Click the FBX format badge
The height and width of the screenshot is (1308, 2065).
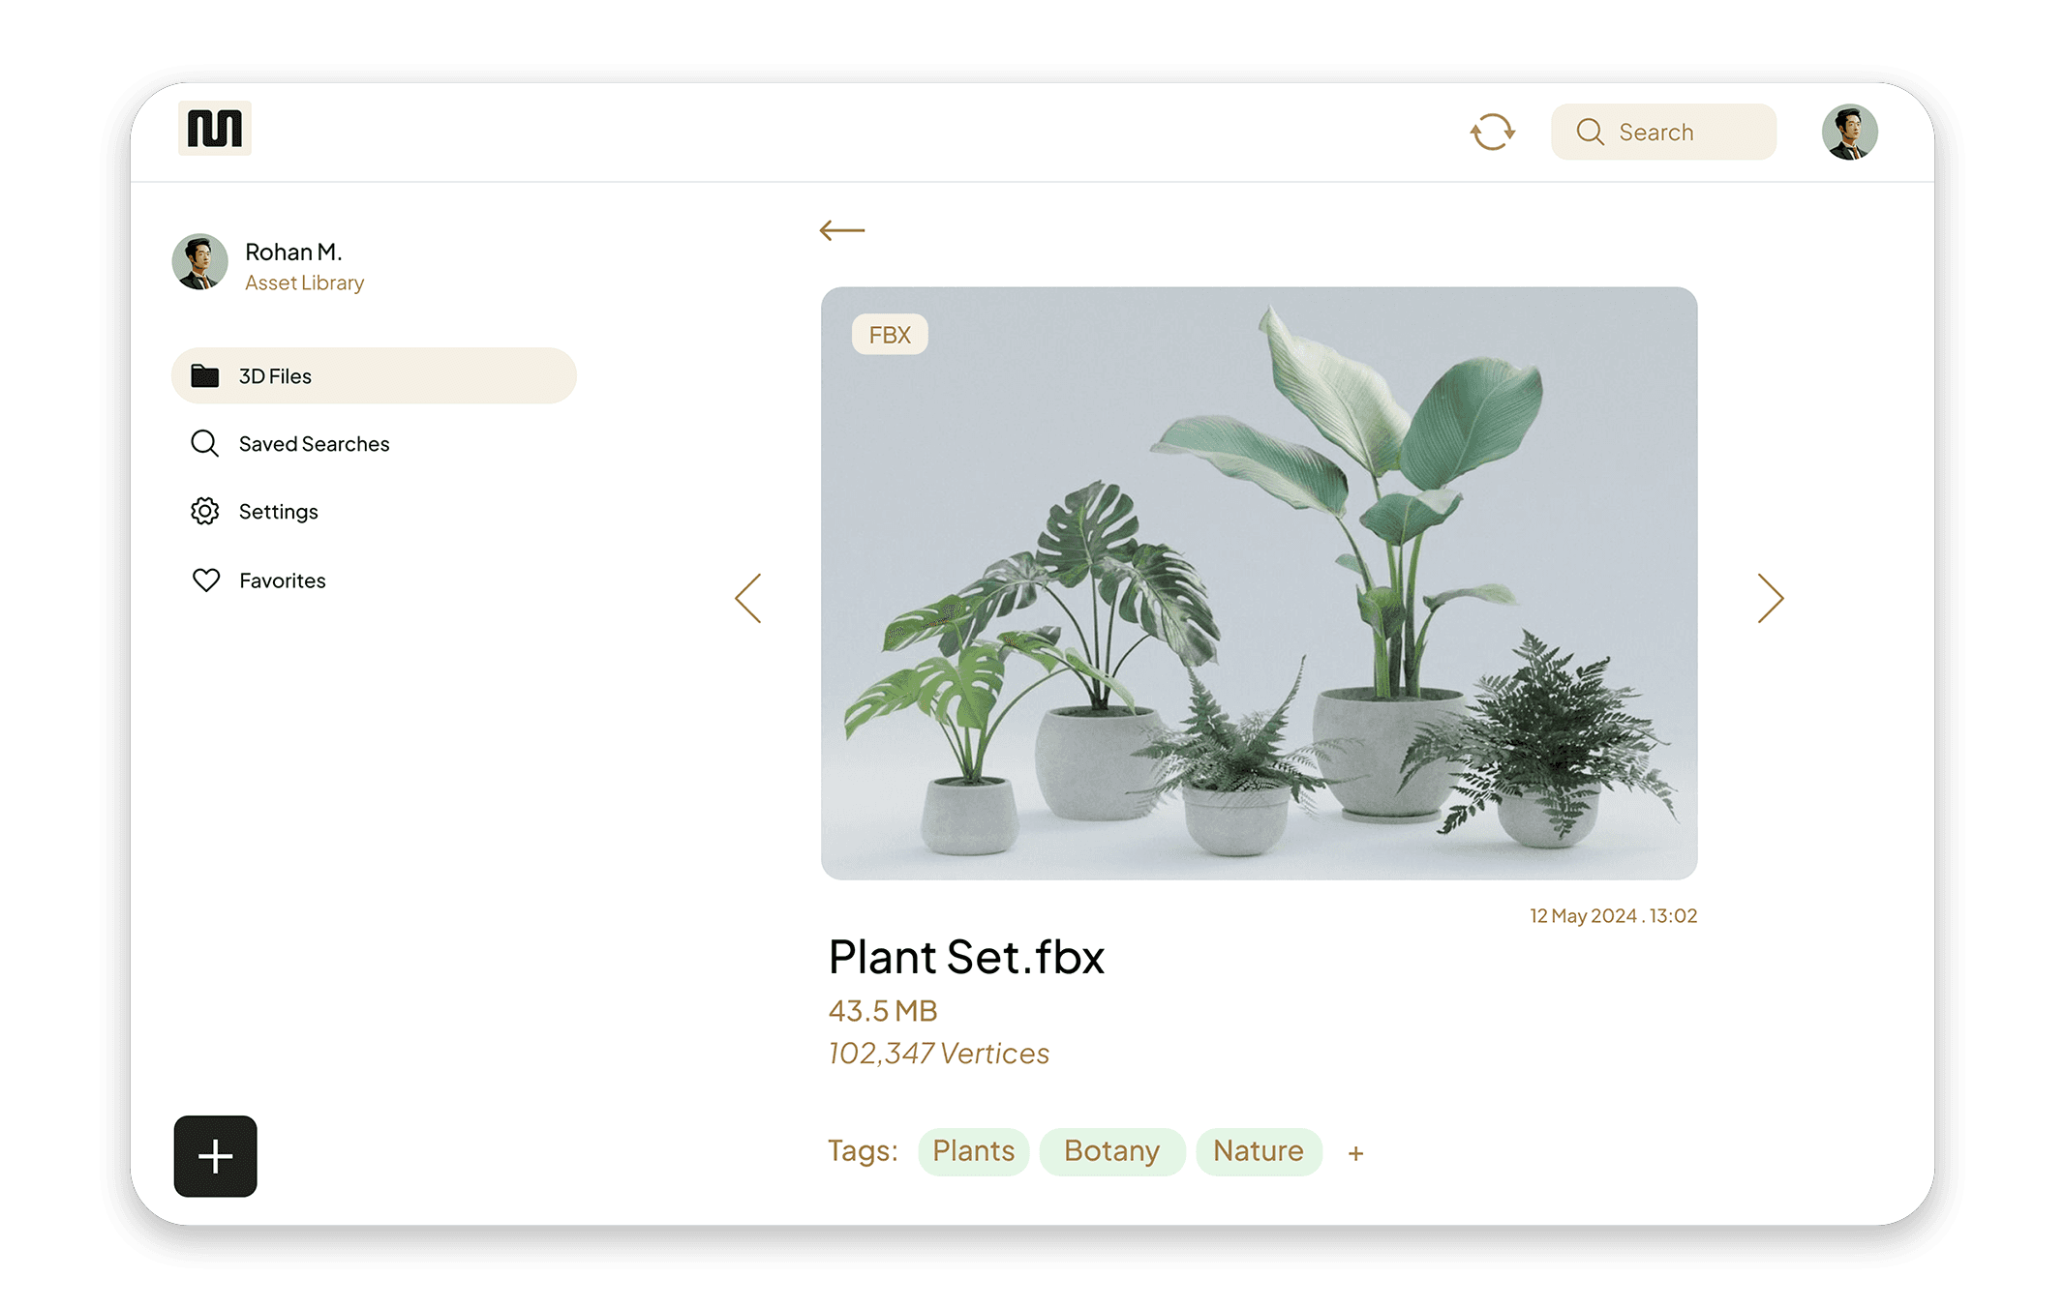coord(890,335)
